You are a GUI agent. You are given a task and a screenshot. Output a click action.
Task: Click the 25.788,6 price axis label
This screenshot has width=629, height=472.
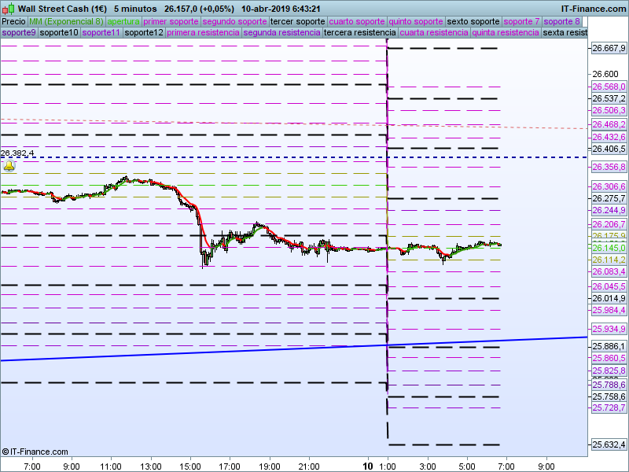coord(609,385)
